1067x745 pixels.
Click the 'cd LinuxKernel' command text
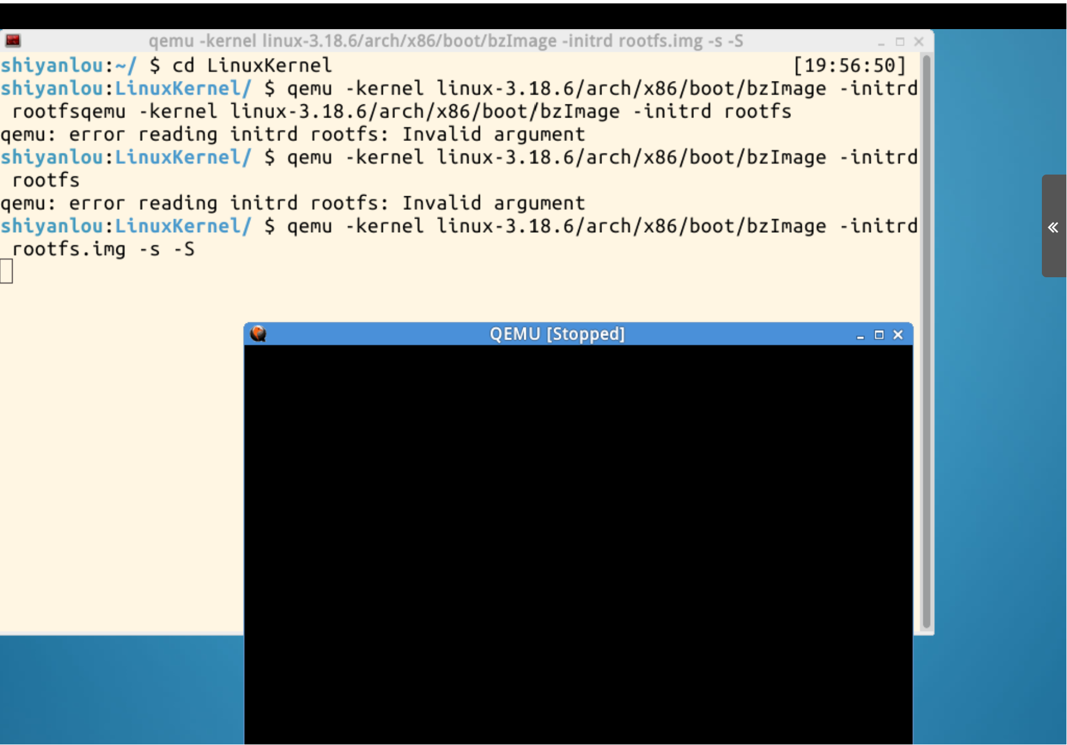[252, 65]
